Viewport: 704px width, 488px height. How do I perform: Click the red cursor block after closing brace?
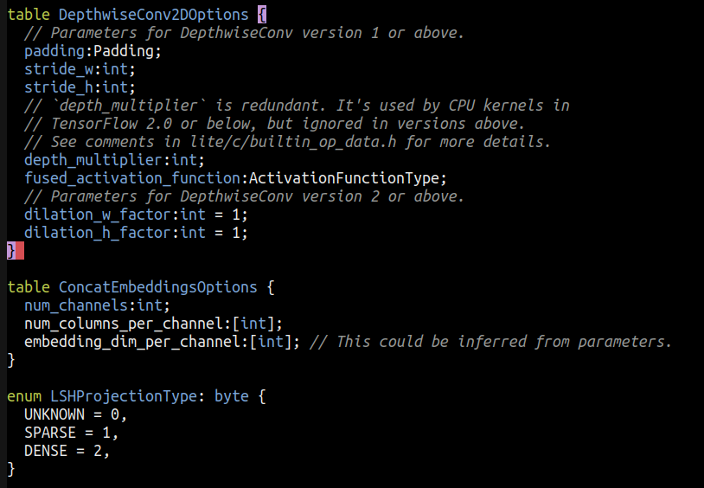tap(20, 251)
